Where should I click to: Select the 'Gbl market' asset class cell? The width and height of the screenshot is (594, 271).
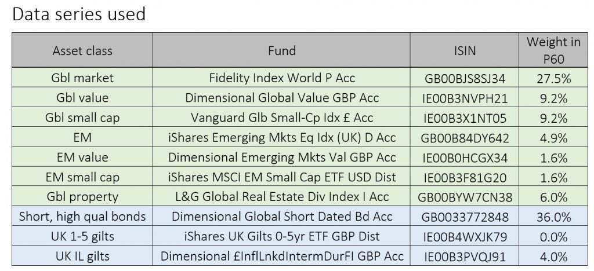pyautogui.click(x=82, y=78)
